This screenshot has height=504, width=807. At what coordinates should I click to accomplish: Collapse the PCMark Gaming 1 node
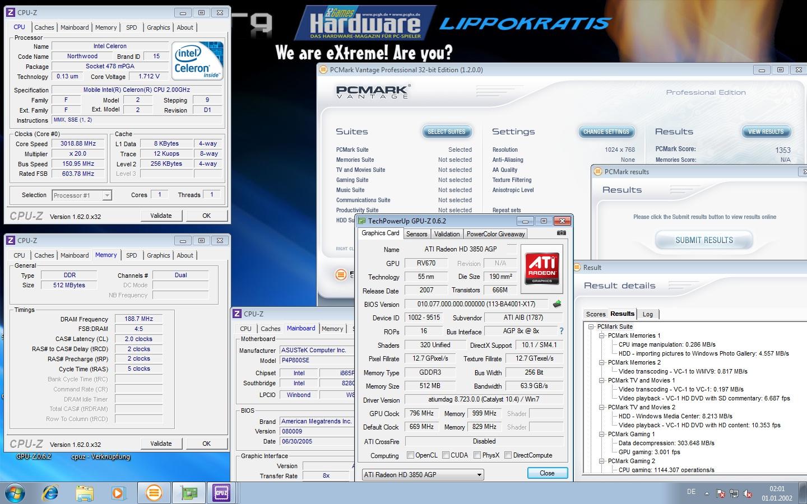click(601, 434)
